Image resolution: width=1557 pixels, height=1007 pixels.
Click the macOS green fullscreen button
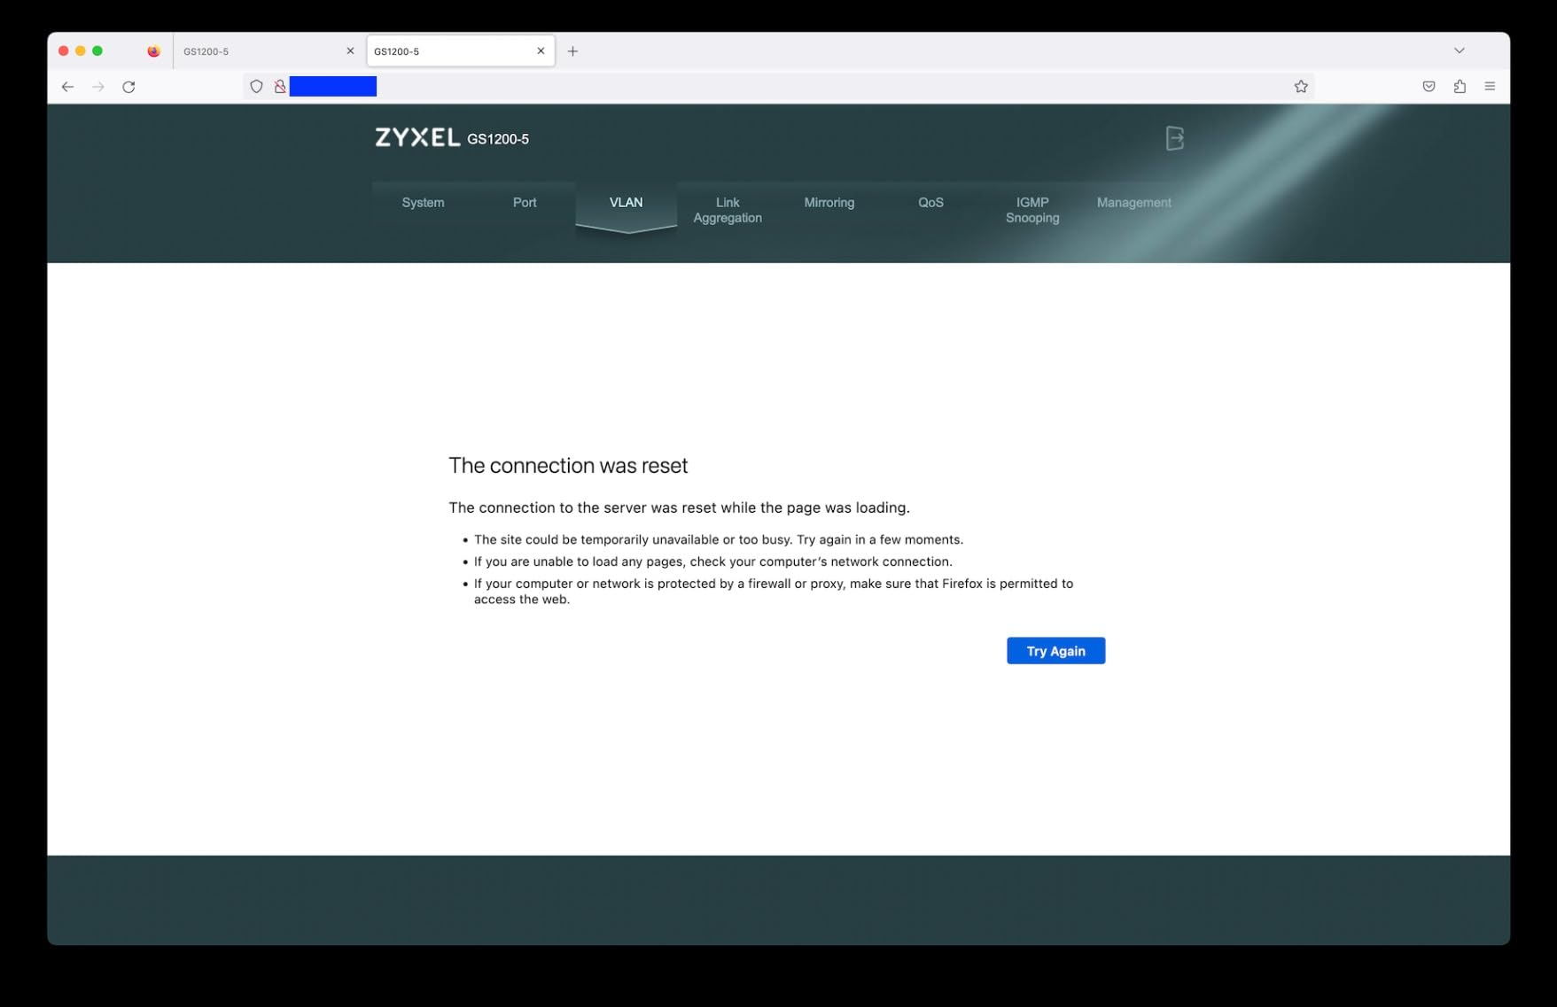coord(97,51)
